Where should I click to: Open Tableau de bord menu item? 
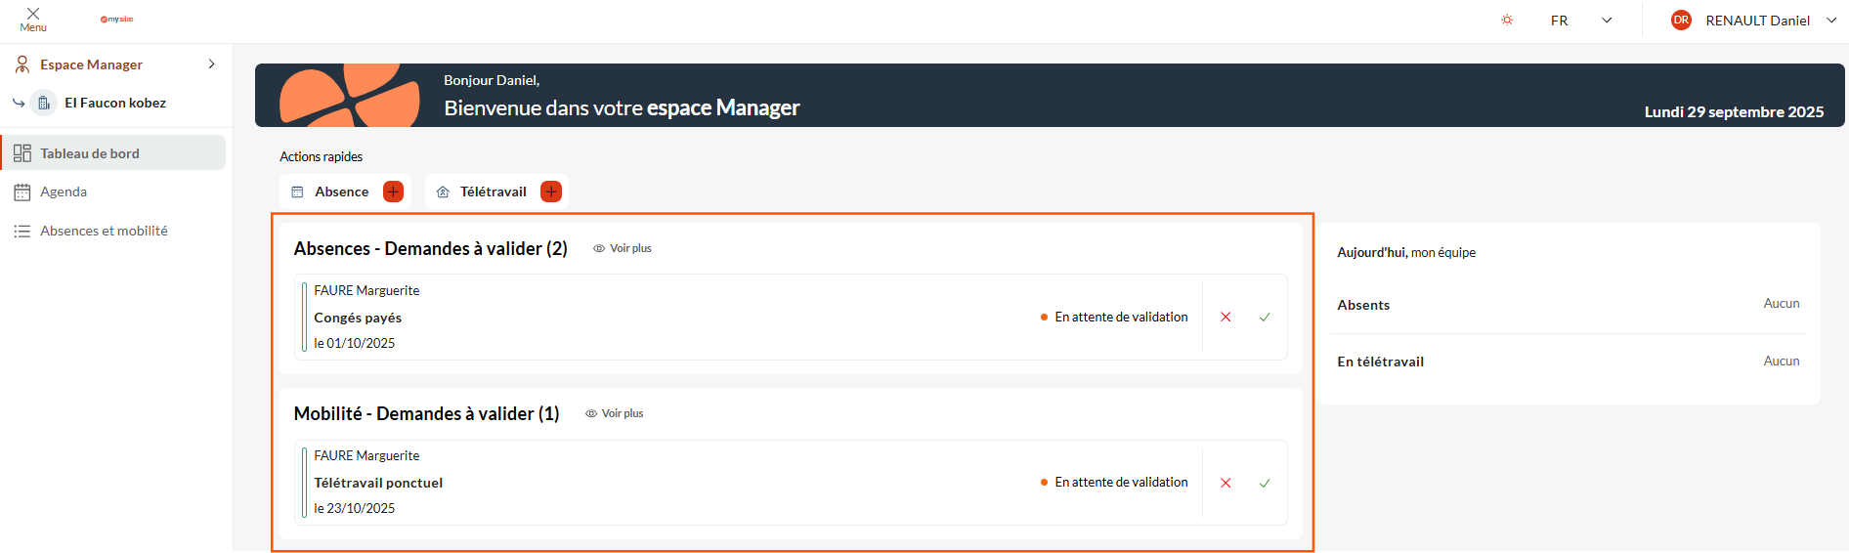[x=90, y=153]
